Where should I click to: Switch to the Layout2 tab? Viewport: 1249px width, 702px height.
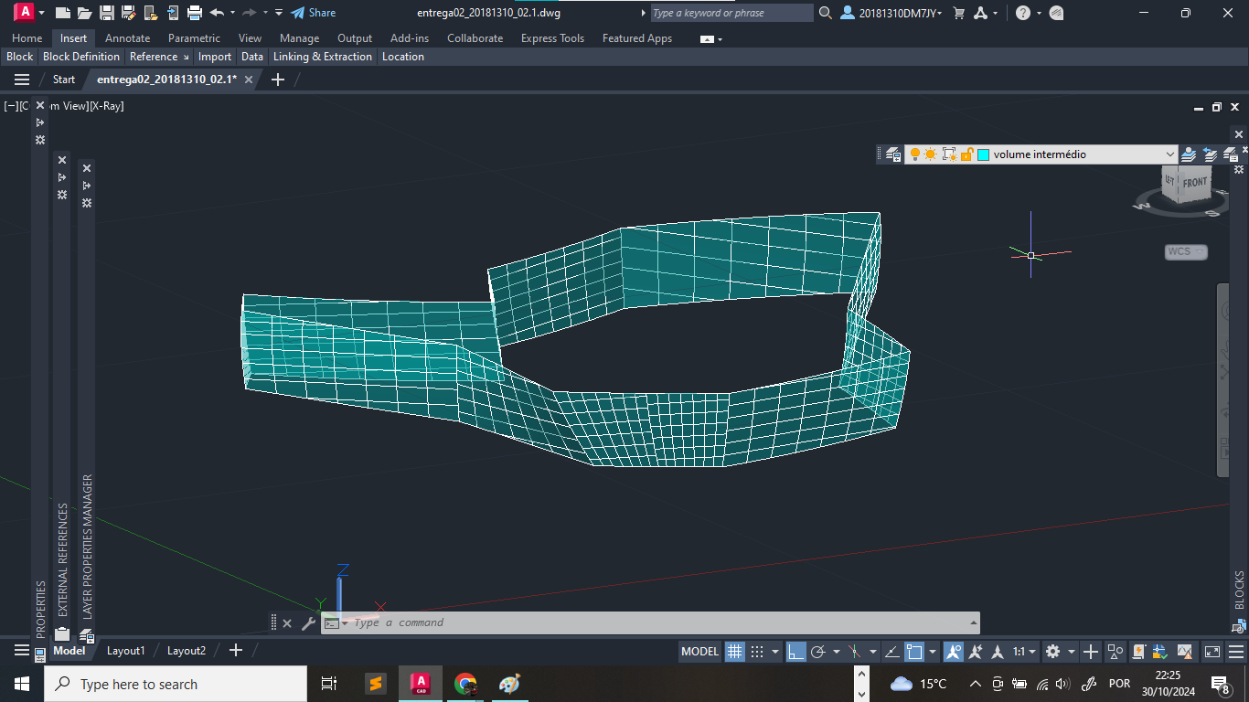tap(187, 651)
